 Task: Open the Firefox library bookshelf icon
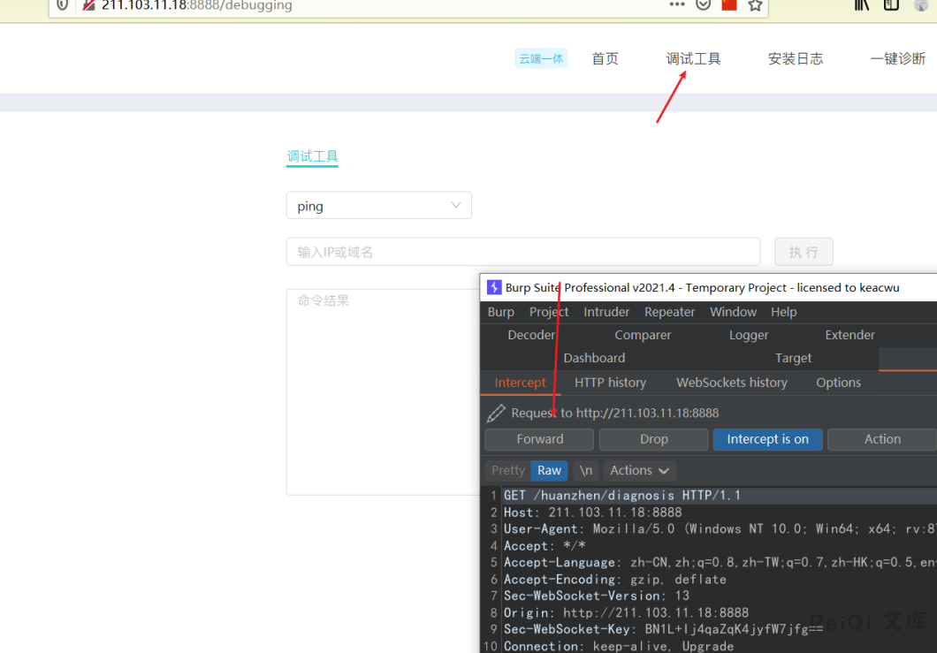click(x=862, y=5)
